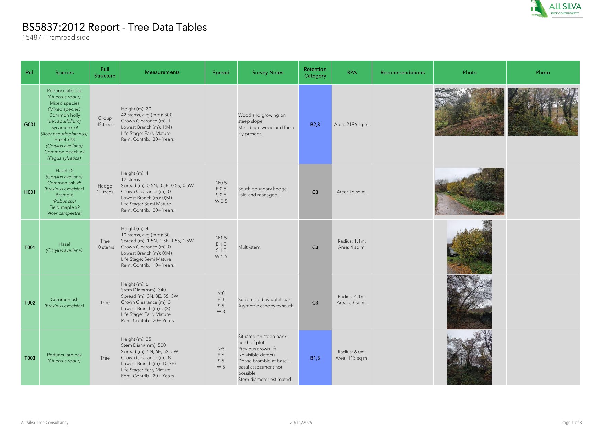Open the T001 hazel tree photo
This screenshot has height=427, width=603.
click(469, 247)
